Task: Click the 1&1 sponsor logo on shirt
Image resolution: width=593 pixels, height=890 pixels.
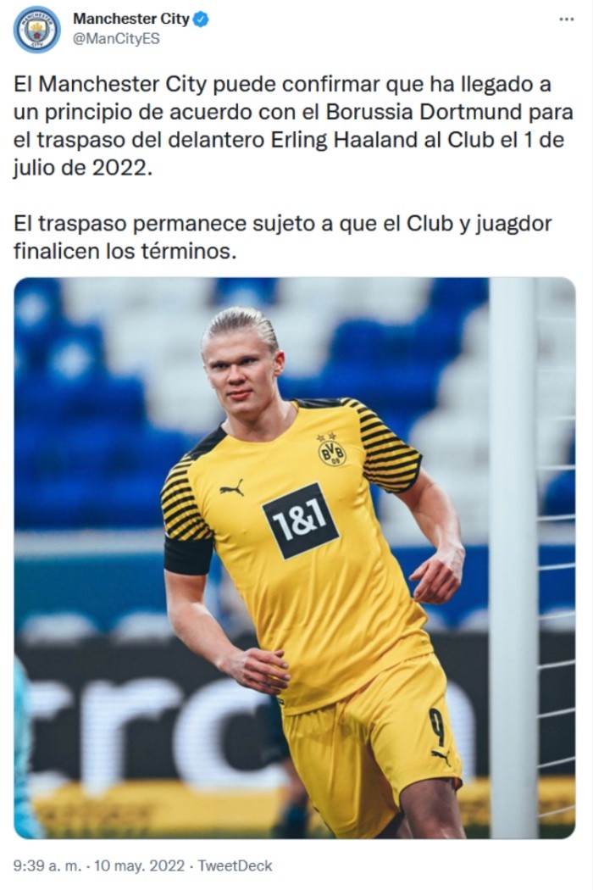Action: (x=300, y=520)
